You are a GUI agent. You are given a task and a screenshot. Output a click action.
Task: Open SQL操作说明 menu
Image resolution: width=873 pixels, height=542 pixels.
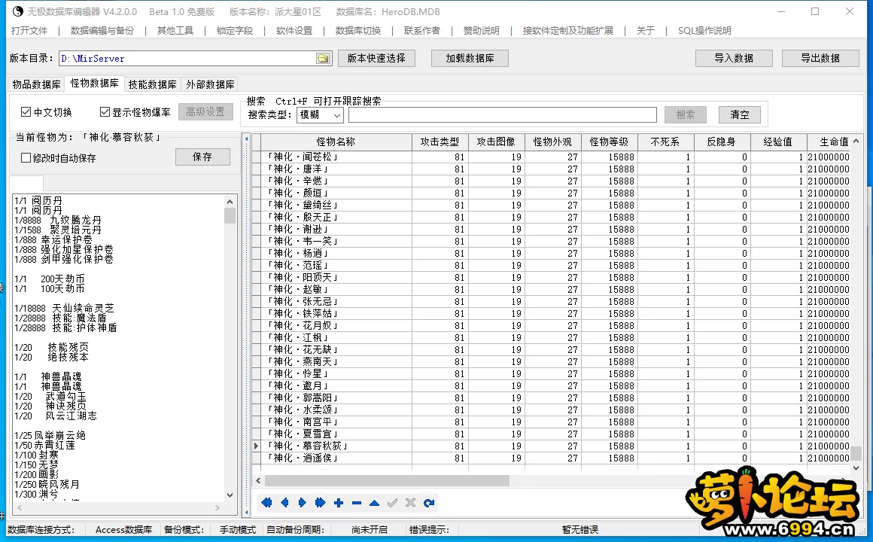pyautogui.click(x=704, y=31)
